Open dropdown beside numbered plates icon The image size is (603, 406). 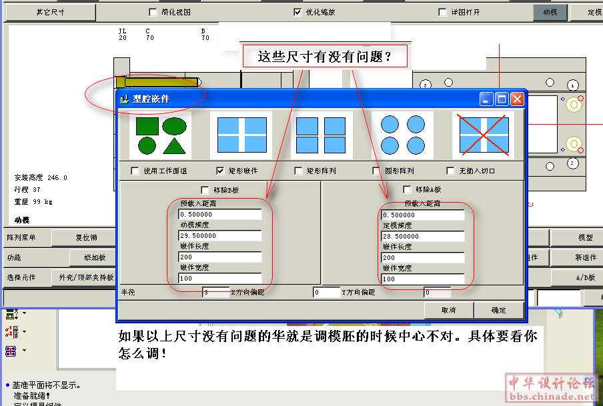(24, 331)
